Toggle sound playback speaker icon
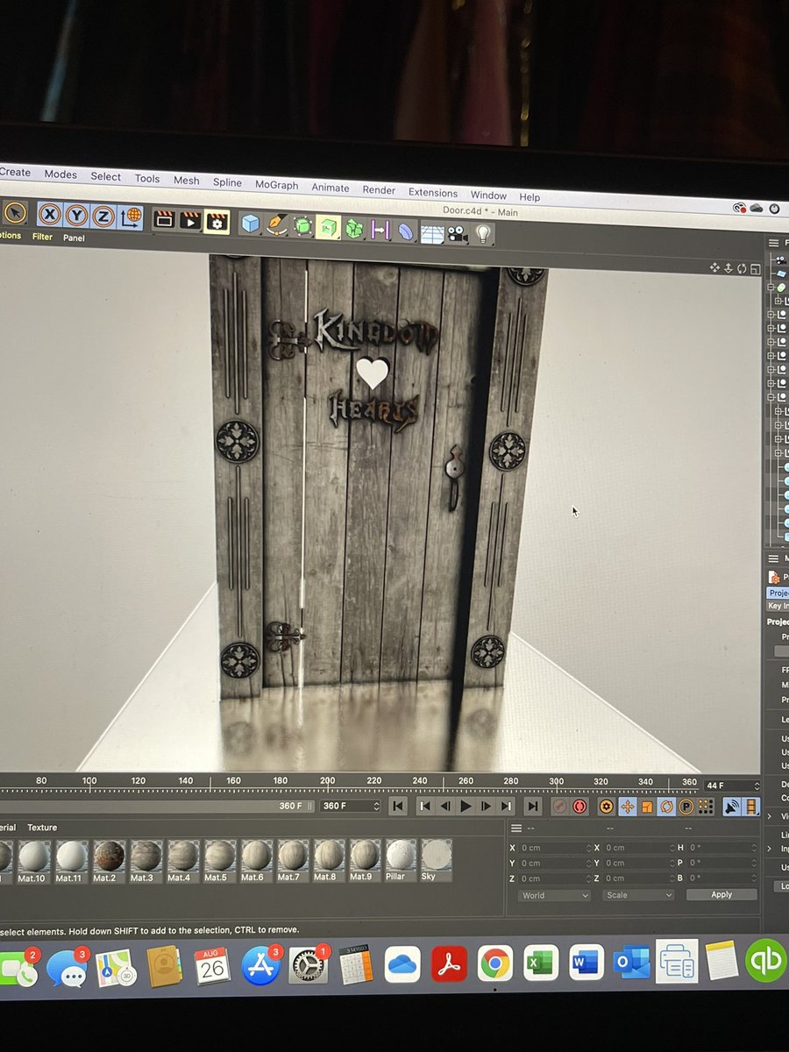Image resolution: width=789 pixels, height=1052 pixels. click(x=731, y=807)
